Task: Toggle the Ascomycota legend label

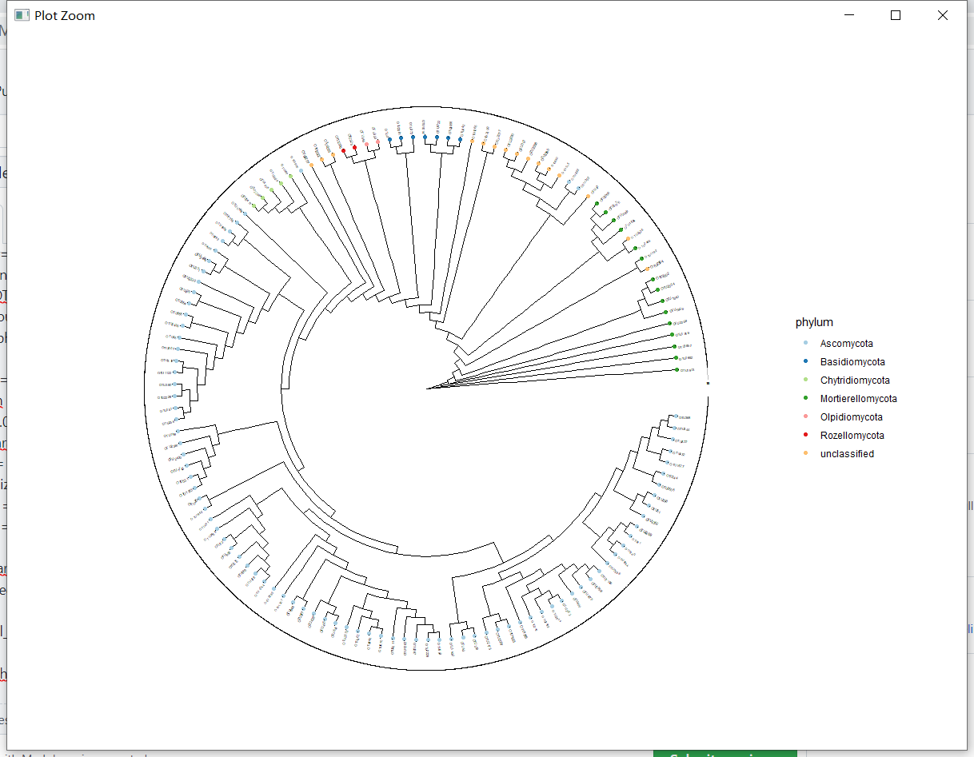Action: coord(846,344)
